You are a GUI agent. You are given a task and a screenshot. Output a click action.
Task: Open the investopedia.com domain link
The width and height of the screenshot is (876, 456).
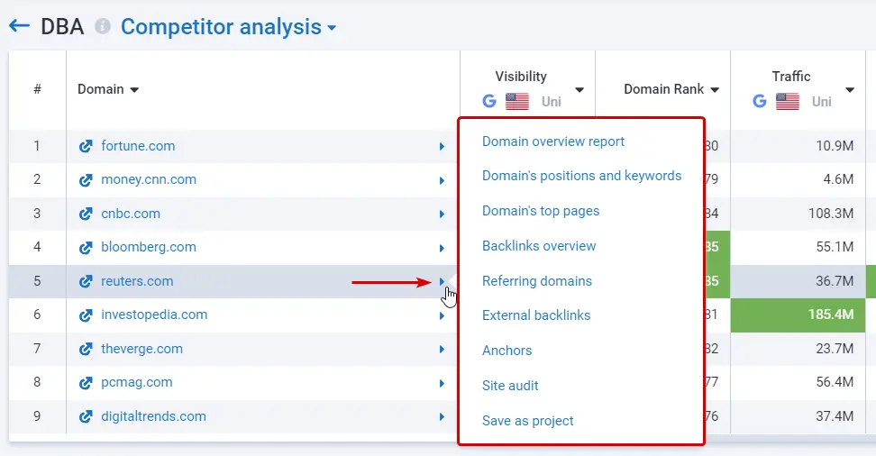pos(154,315)
